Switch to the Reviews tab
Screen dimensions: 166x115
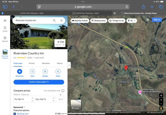click(46, 63)
